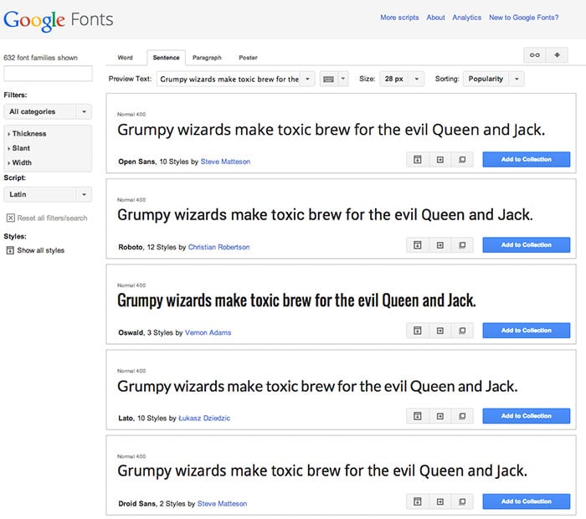Add Oswald to Collection

527,331
